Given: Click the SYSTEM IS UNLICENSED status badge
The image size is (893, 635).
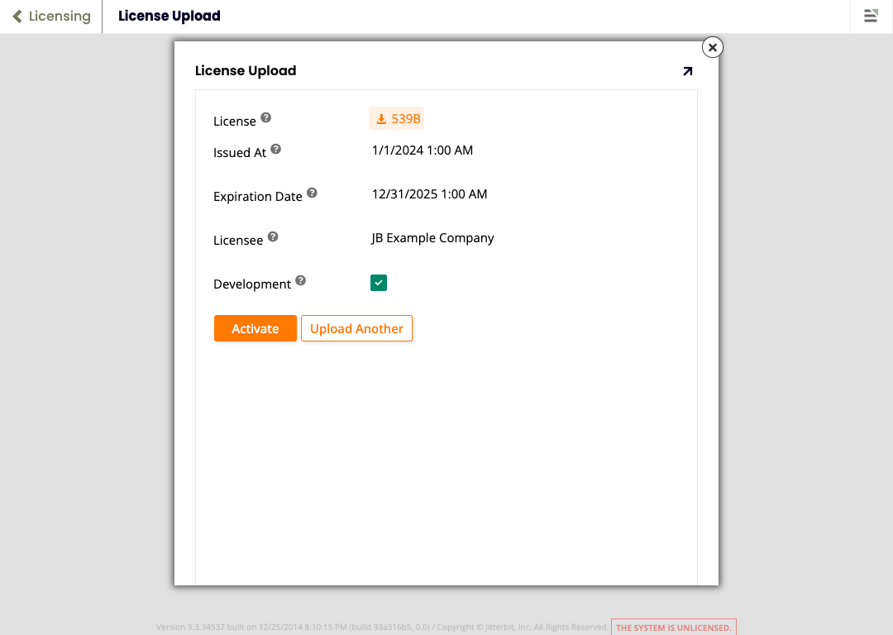Looking at the screenshot, I should click(673, 627).
